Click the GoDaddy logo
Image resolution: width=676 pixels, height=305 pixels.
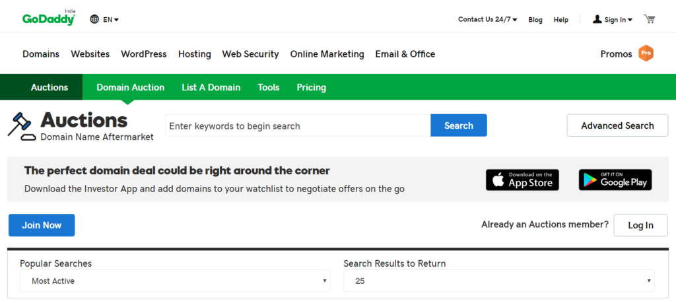coord(49,18)
